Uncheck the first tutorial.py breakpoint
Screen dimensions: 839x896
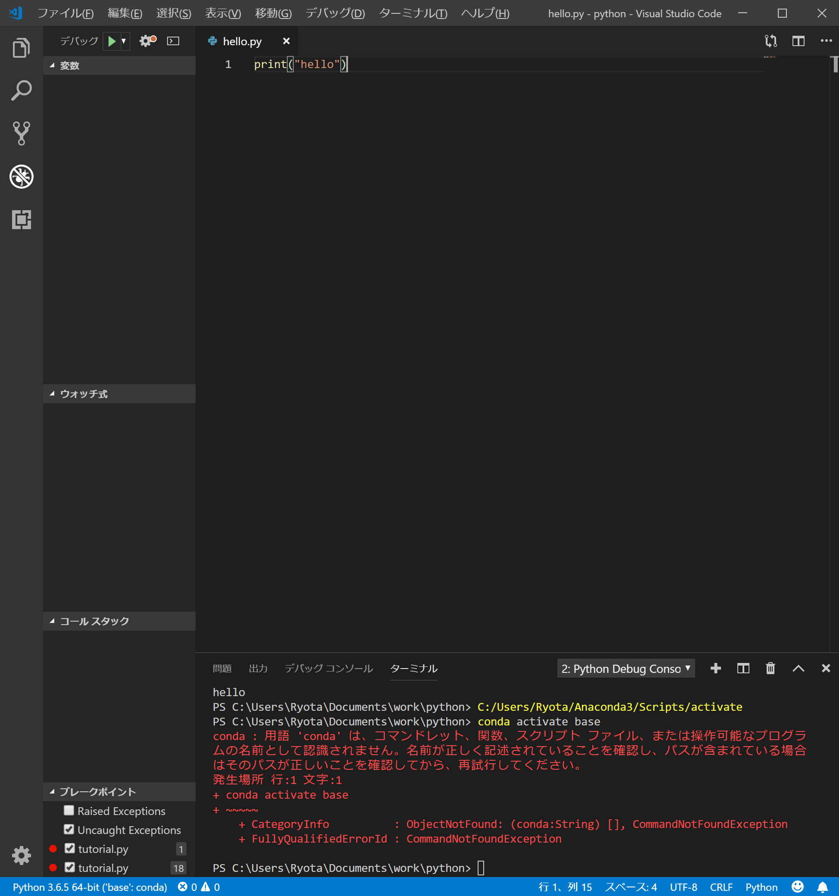tap(70, 849)
